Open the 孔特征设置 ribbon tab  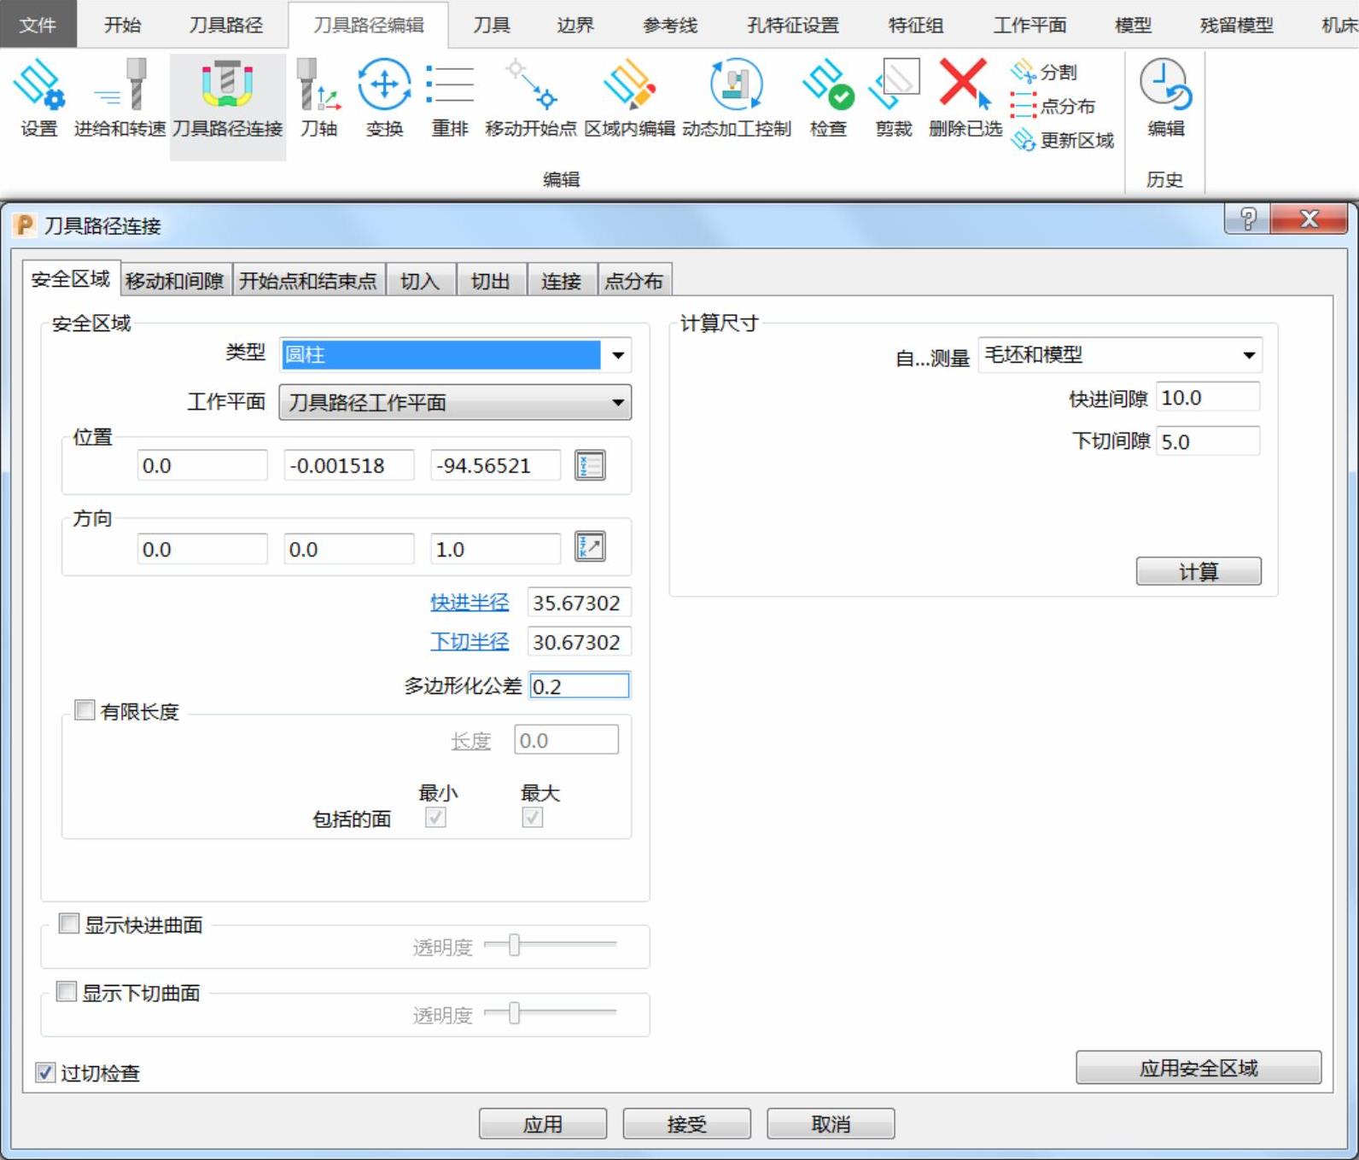tap(793, 25)
